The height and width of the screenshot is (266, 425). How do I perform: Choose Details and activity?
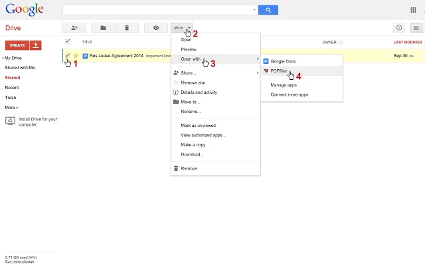[216, 92]
